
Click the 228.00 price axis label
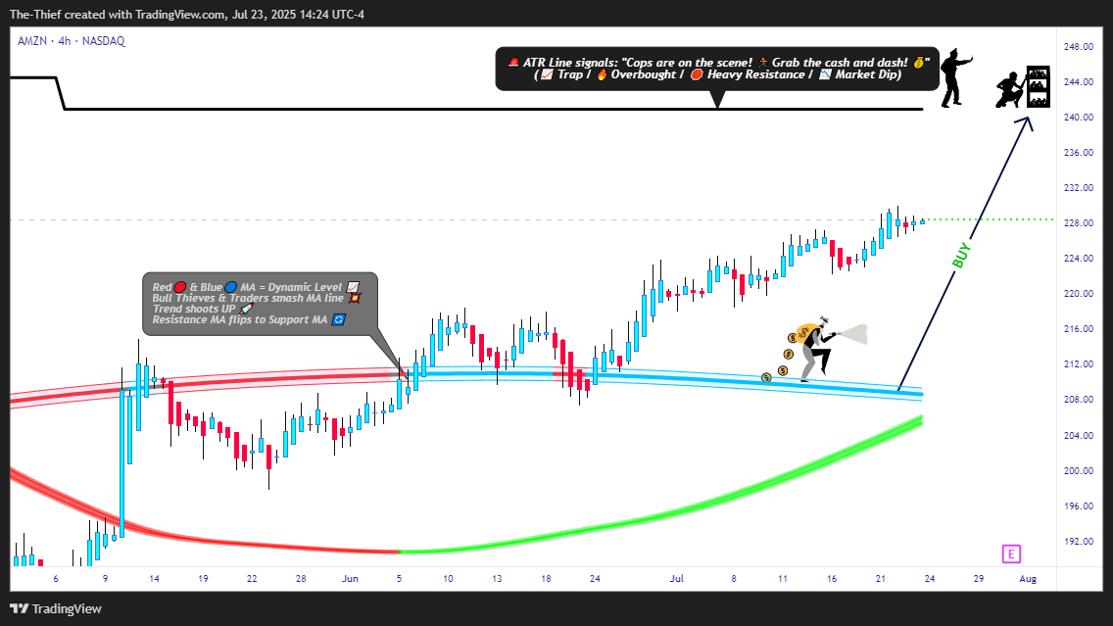coord(1078,222)
